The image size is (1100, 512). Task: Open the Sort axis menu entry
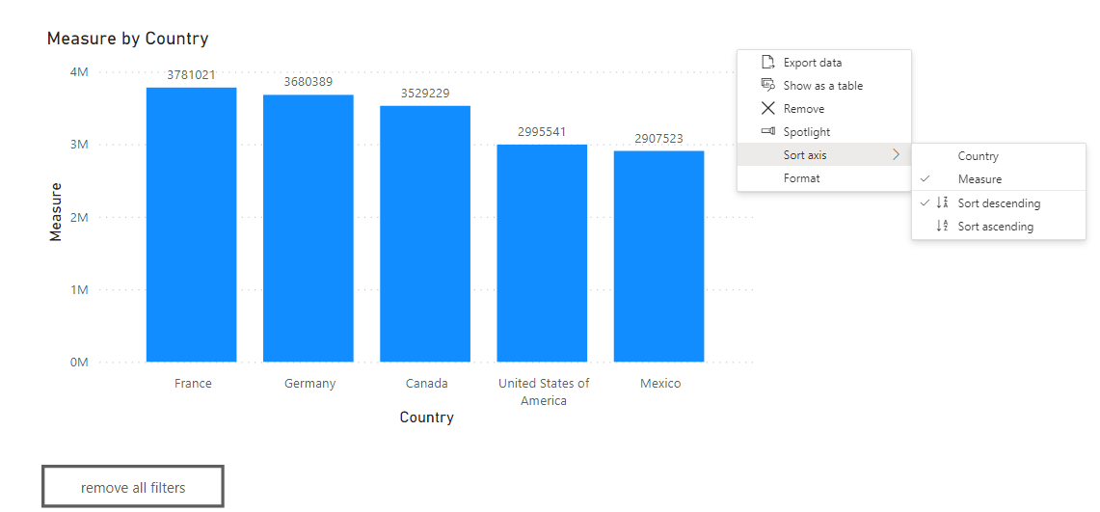coord(823,155)
